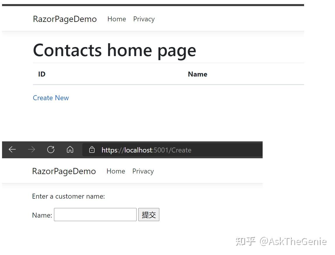Click the Enter a customer name label
The height and width of the screenshot is (255, 335).
point(69,196)
